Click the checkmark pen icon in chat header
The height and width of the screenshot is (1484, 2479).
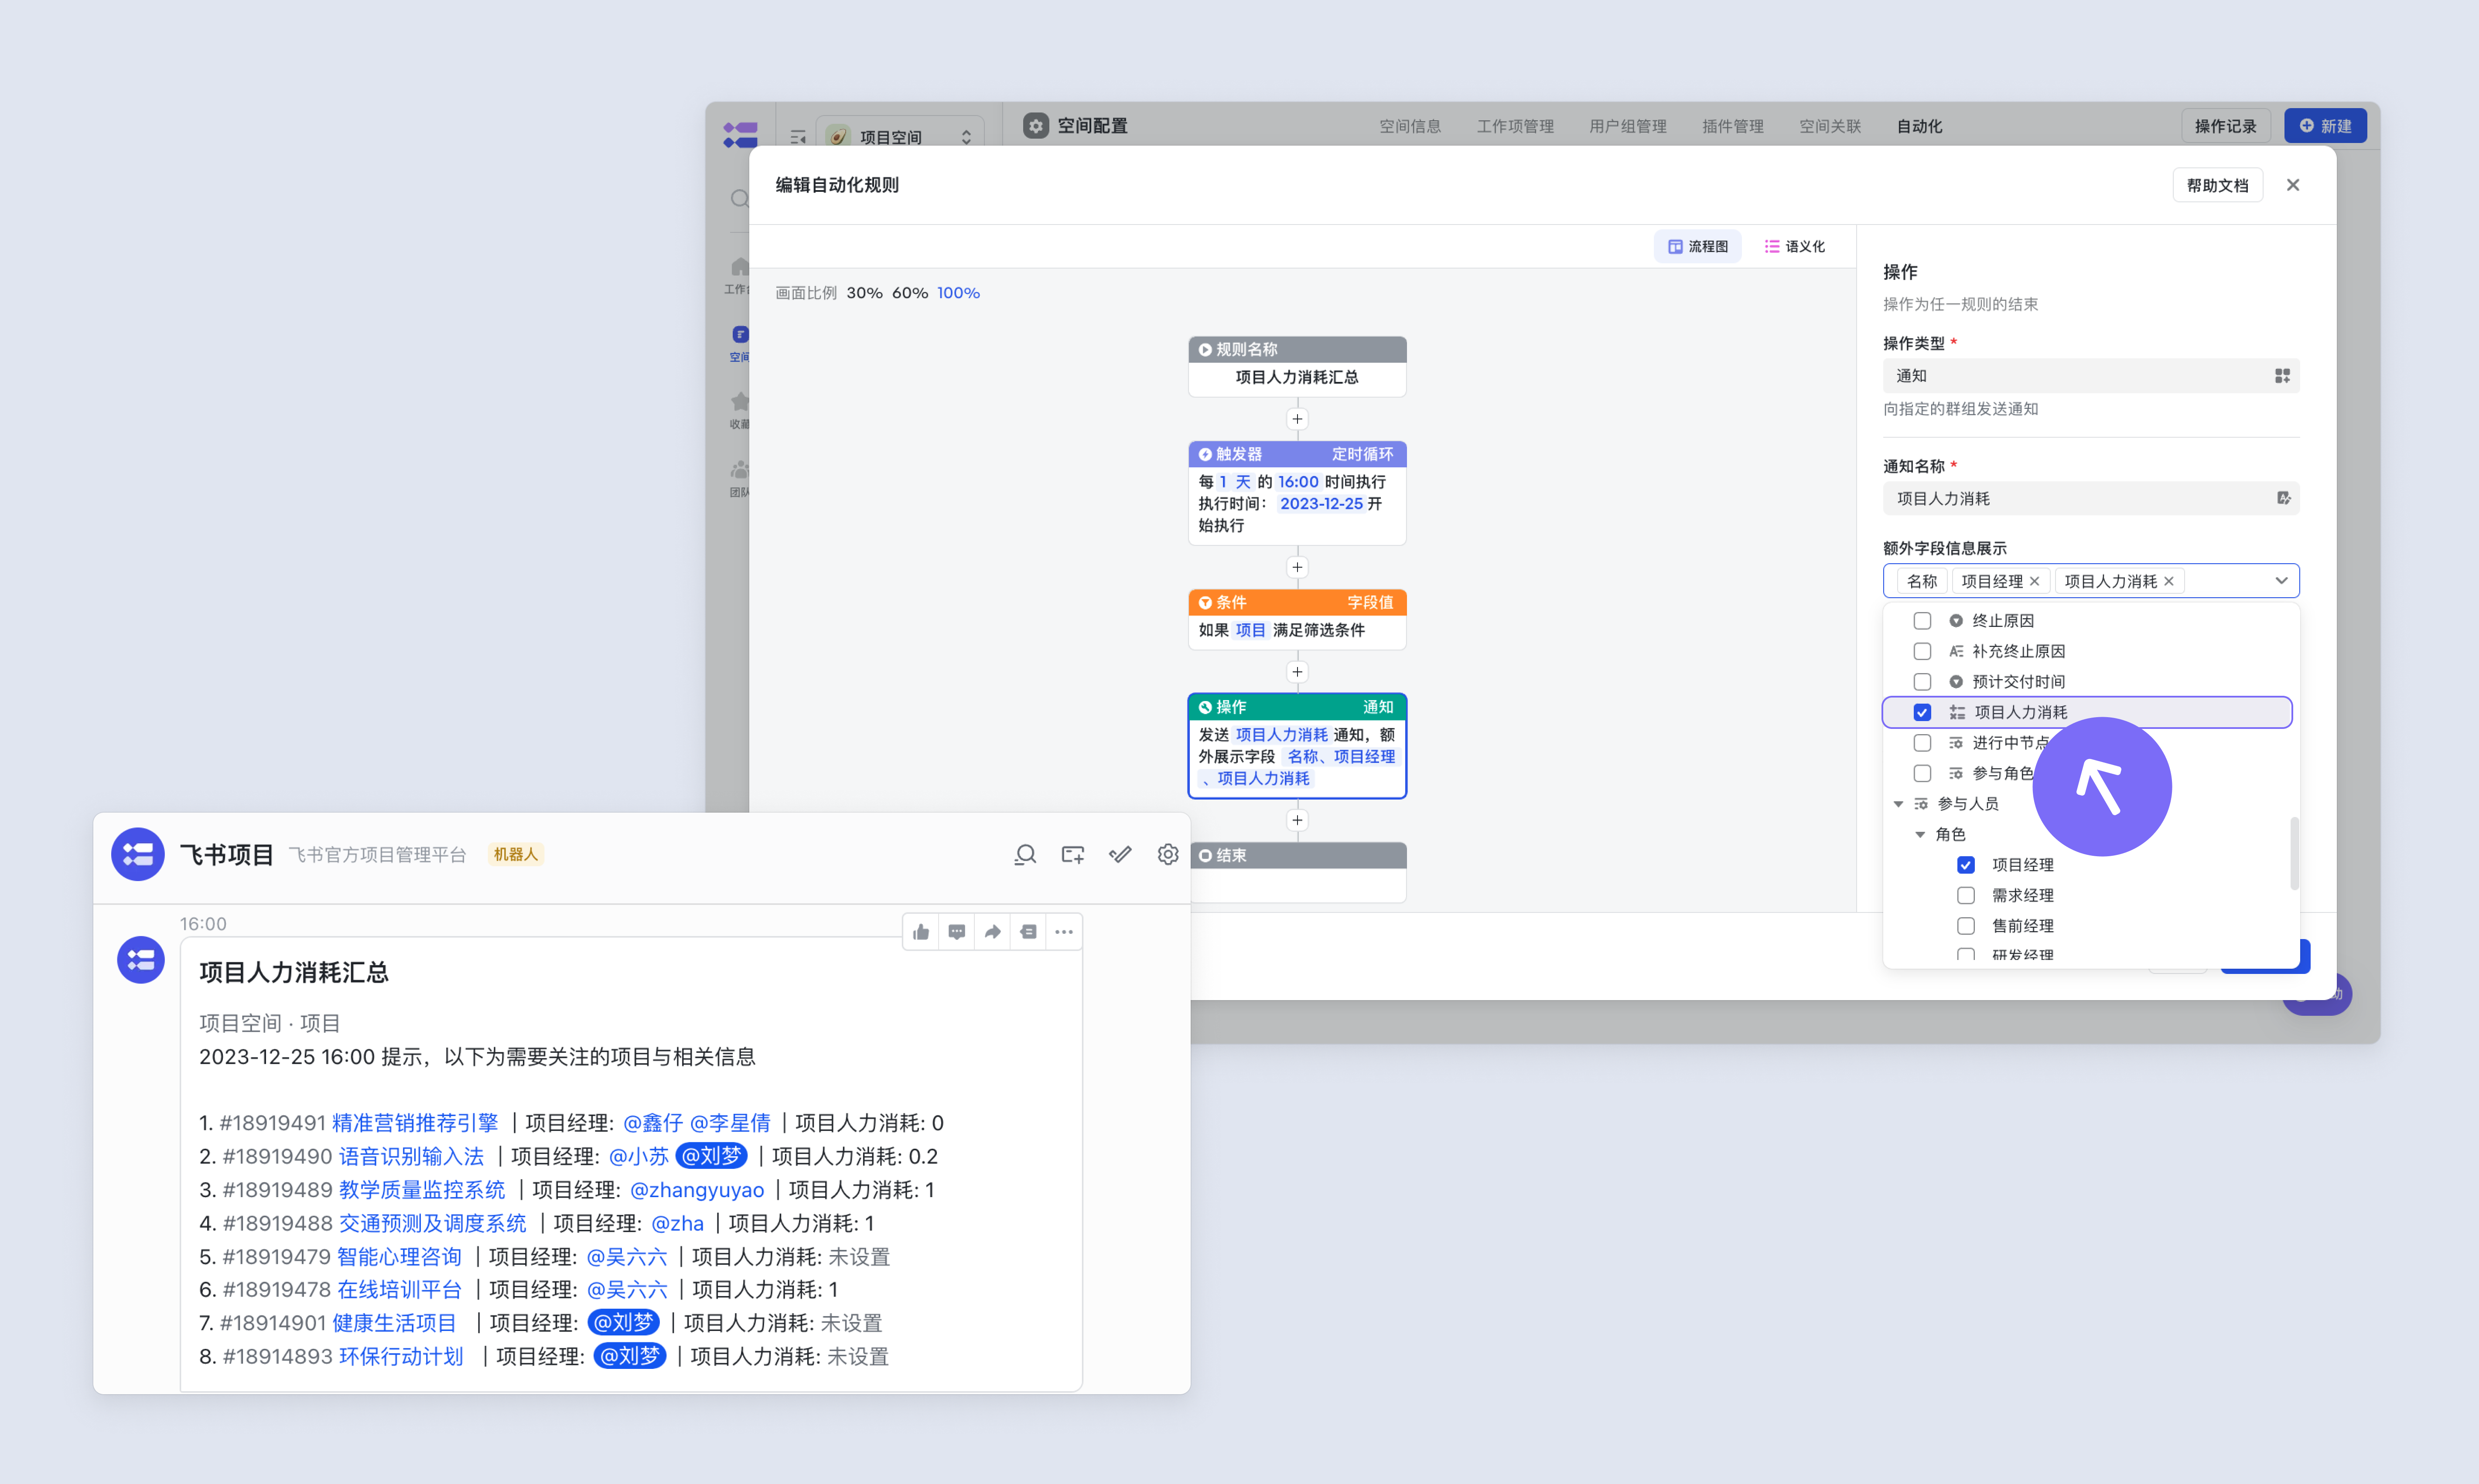click(1120, 854)
